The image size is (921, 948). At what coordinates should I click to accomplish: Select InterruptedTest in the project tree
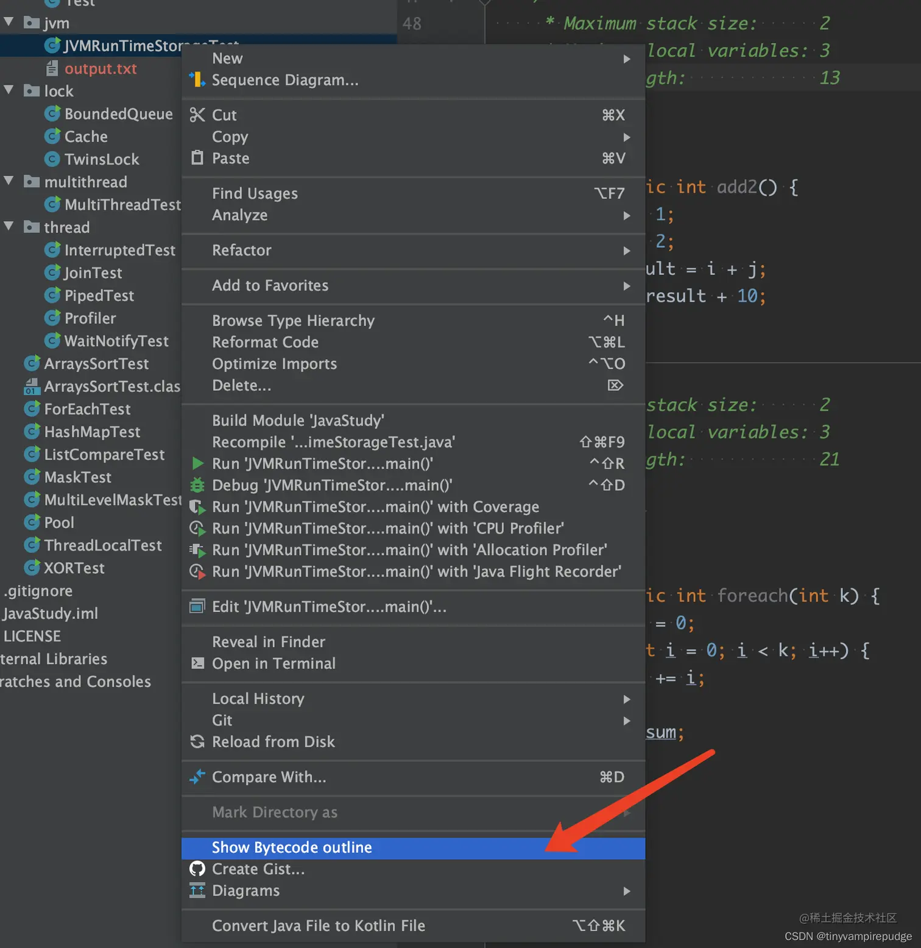[x=119, y=250]
